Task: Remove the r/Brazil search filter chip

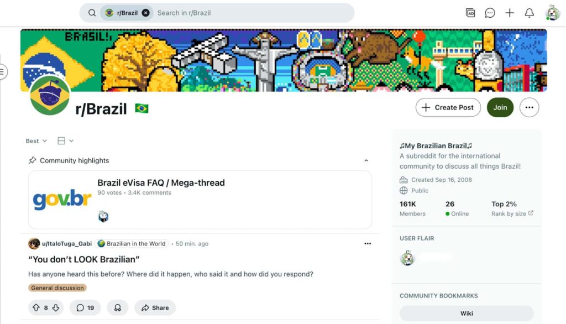Action: [145, 13]
